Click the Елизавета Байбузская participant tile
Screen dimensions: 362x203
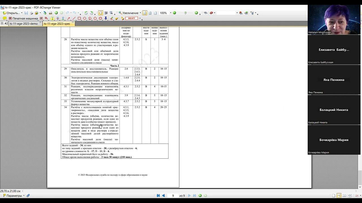click(334, 50)
